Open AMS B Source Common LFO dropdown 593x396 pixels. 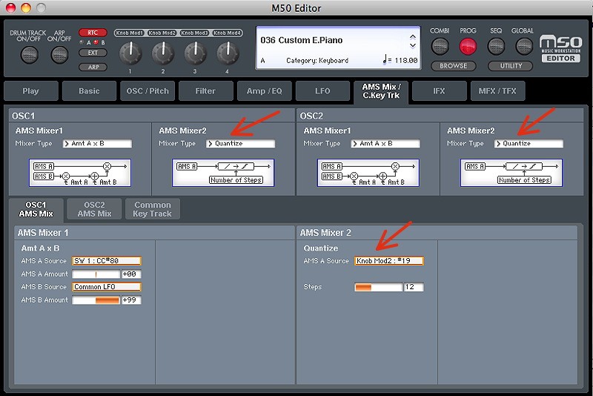point(107,287)
